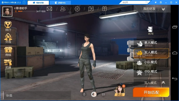Screen dimensions: 179x101
Task: Open the friends icon in top bar
Action: click(x=63, y=9)
